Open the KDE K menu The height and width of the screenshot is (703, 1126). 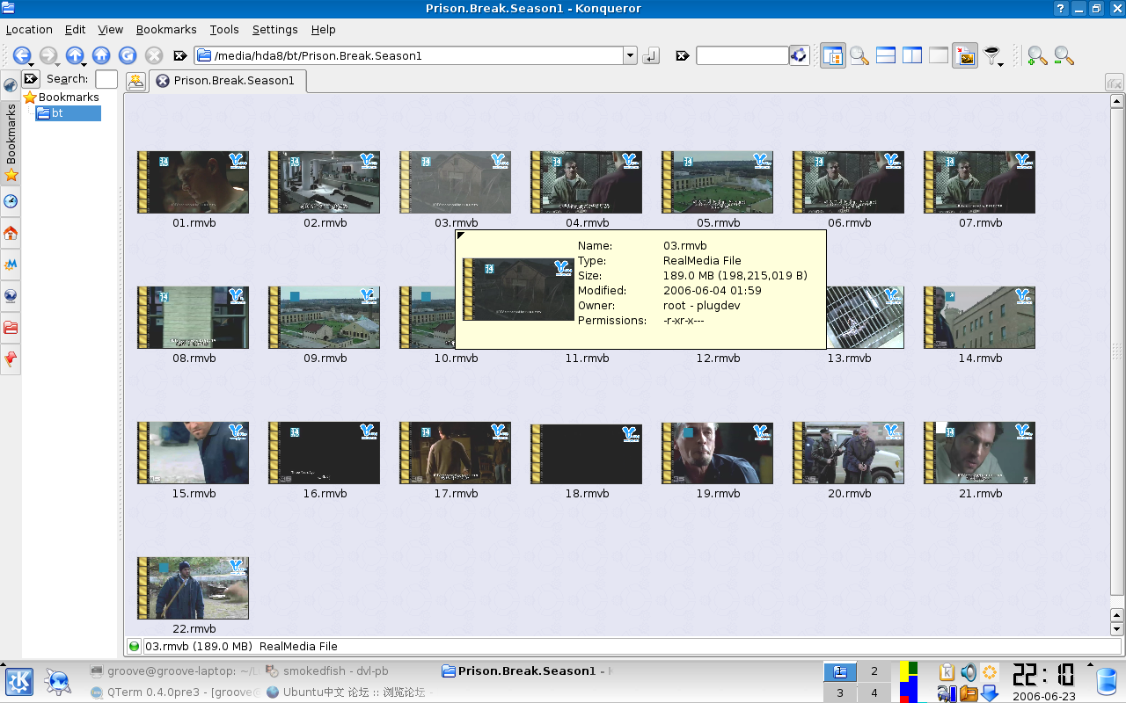click(19, 682)
